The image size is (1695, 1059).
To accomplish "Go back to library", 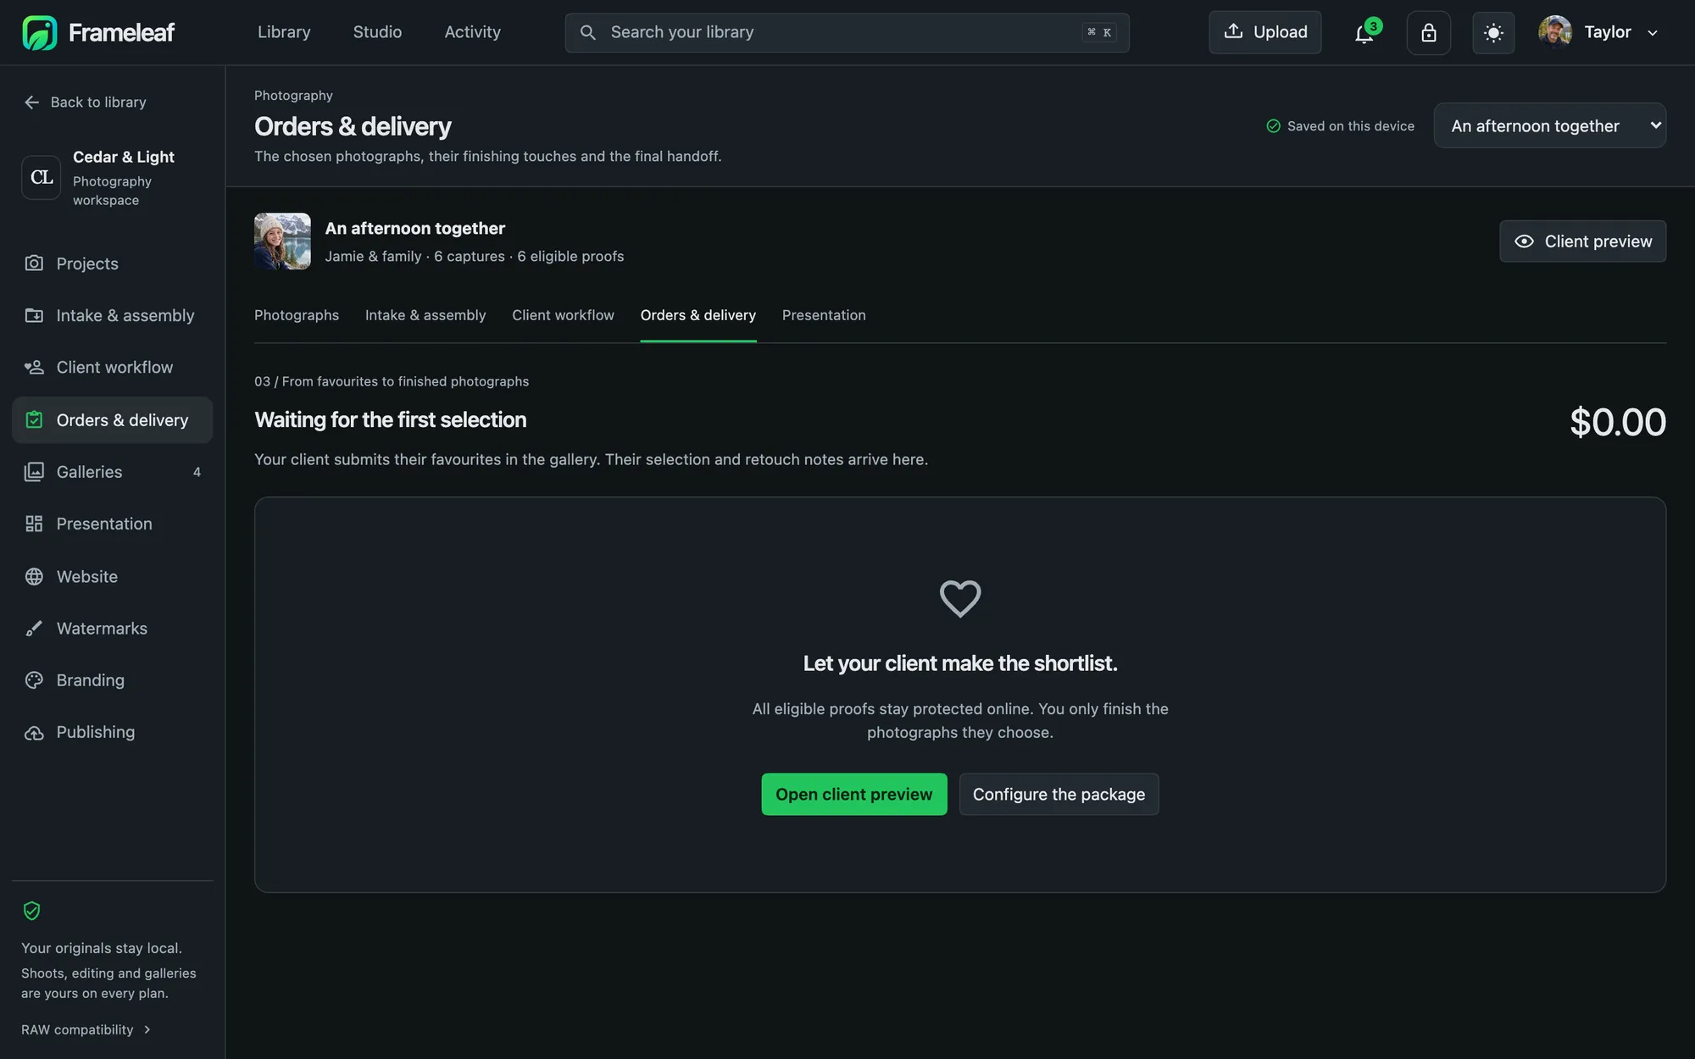I will coord(85,102).
